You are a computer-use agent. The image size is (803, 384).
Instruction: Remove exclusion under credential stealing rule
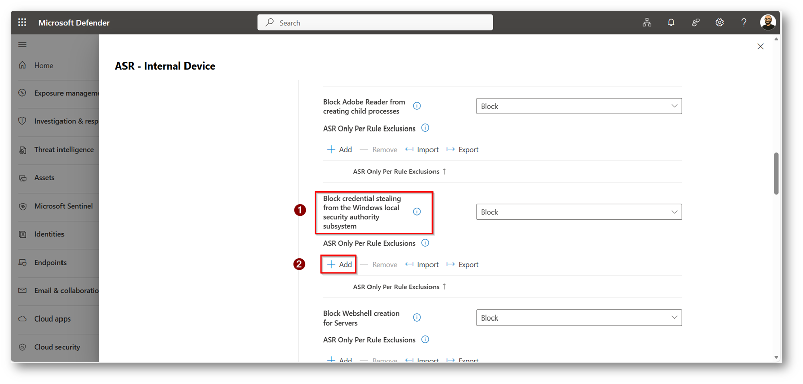pyautogui.click(x=379, y=265)
